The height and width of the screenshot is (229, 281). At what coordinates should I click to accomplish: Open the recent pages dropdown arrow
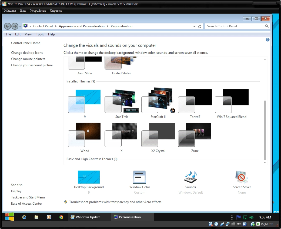click(21, 26)
